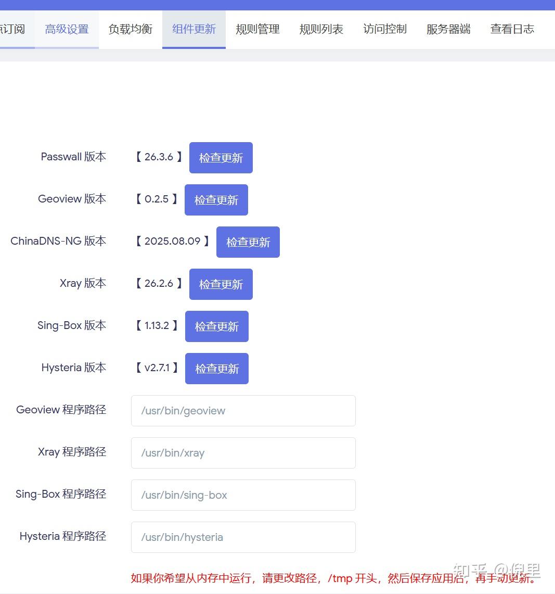Viewport: 555px width, 594px height.
Task: Switch to the 服务器端 tab
Action: point(448,29)
